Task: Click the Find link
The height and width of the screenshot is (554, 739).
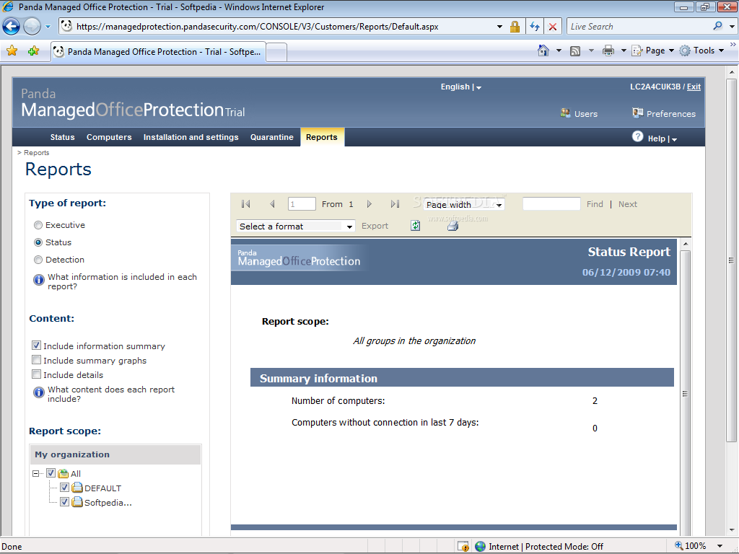Action: coord(595,204)
